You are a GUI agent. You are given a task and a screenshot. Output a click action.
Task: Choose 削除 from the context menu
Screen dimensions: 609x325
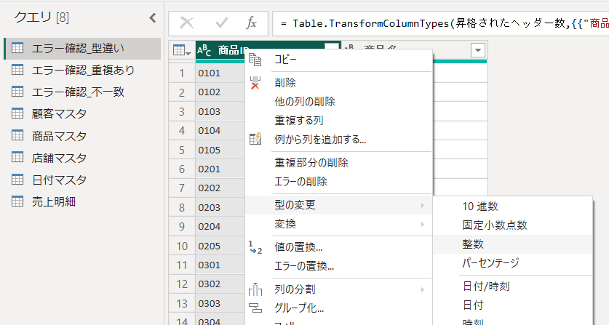339,83
